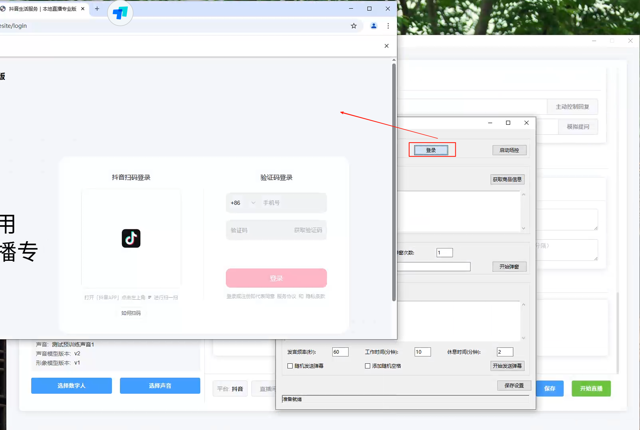
Task: Minimize the control dialog window
Action: [490, 123]
